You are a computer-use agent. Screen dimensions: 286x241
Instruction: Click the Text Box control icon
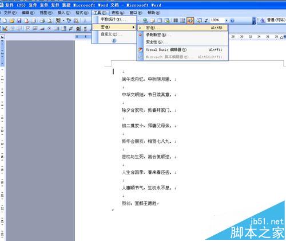tap(35, 29)
